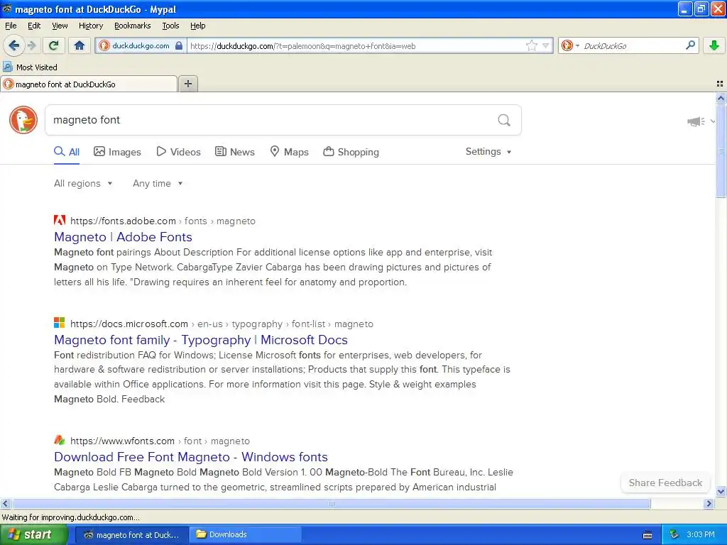The image size is (727, 545).
Task: Click the horizontal scrollbar right arrow
Action: [709, 503]
